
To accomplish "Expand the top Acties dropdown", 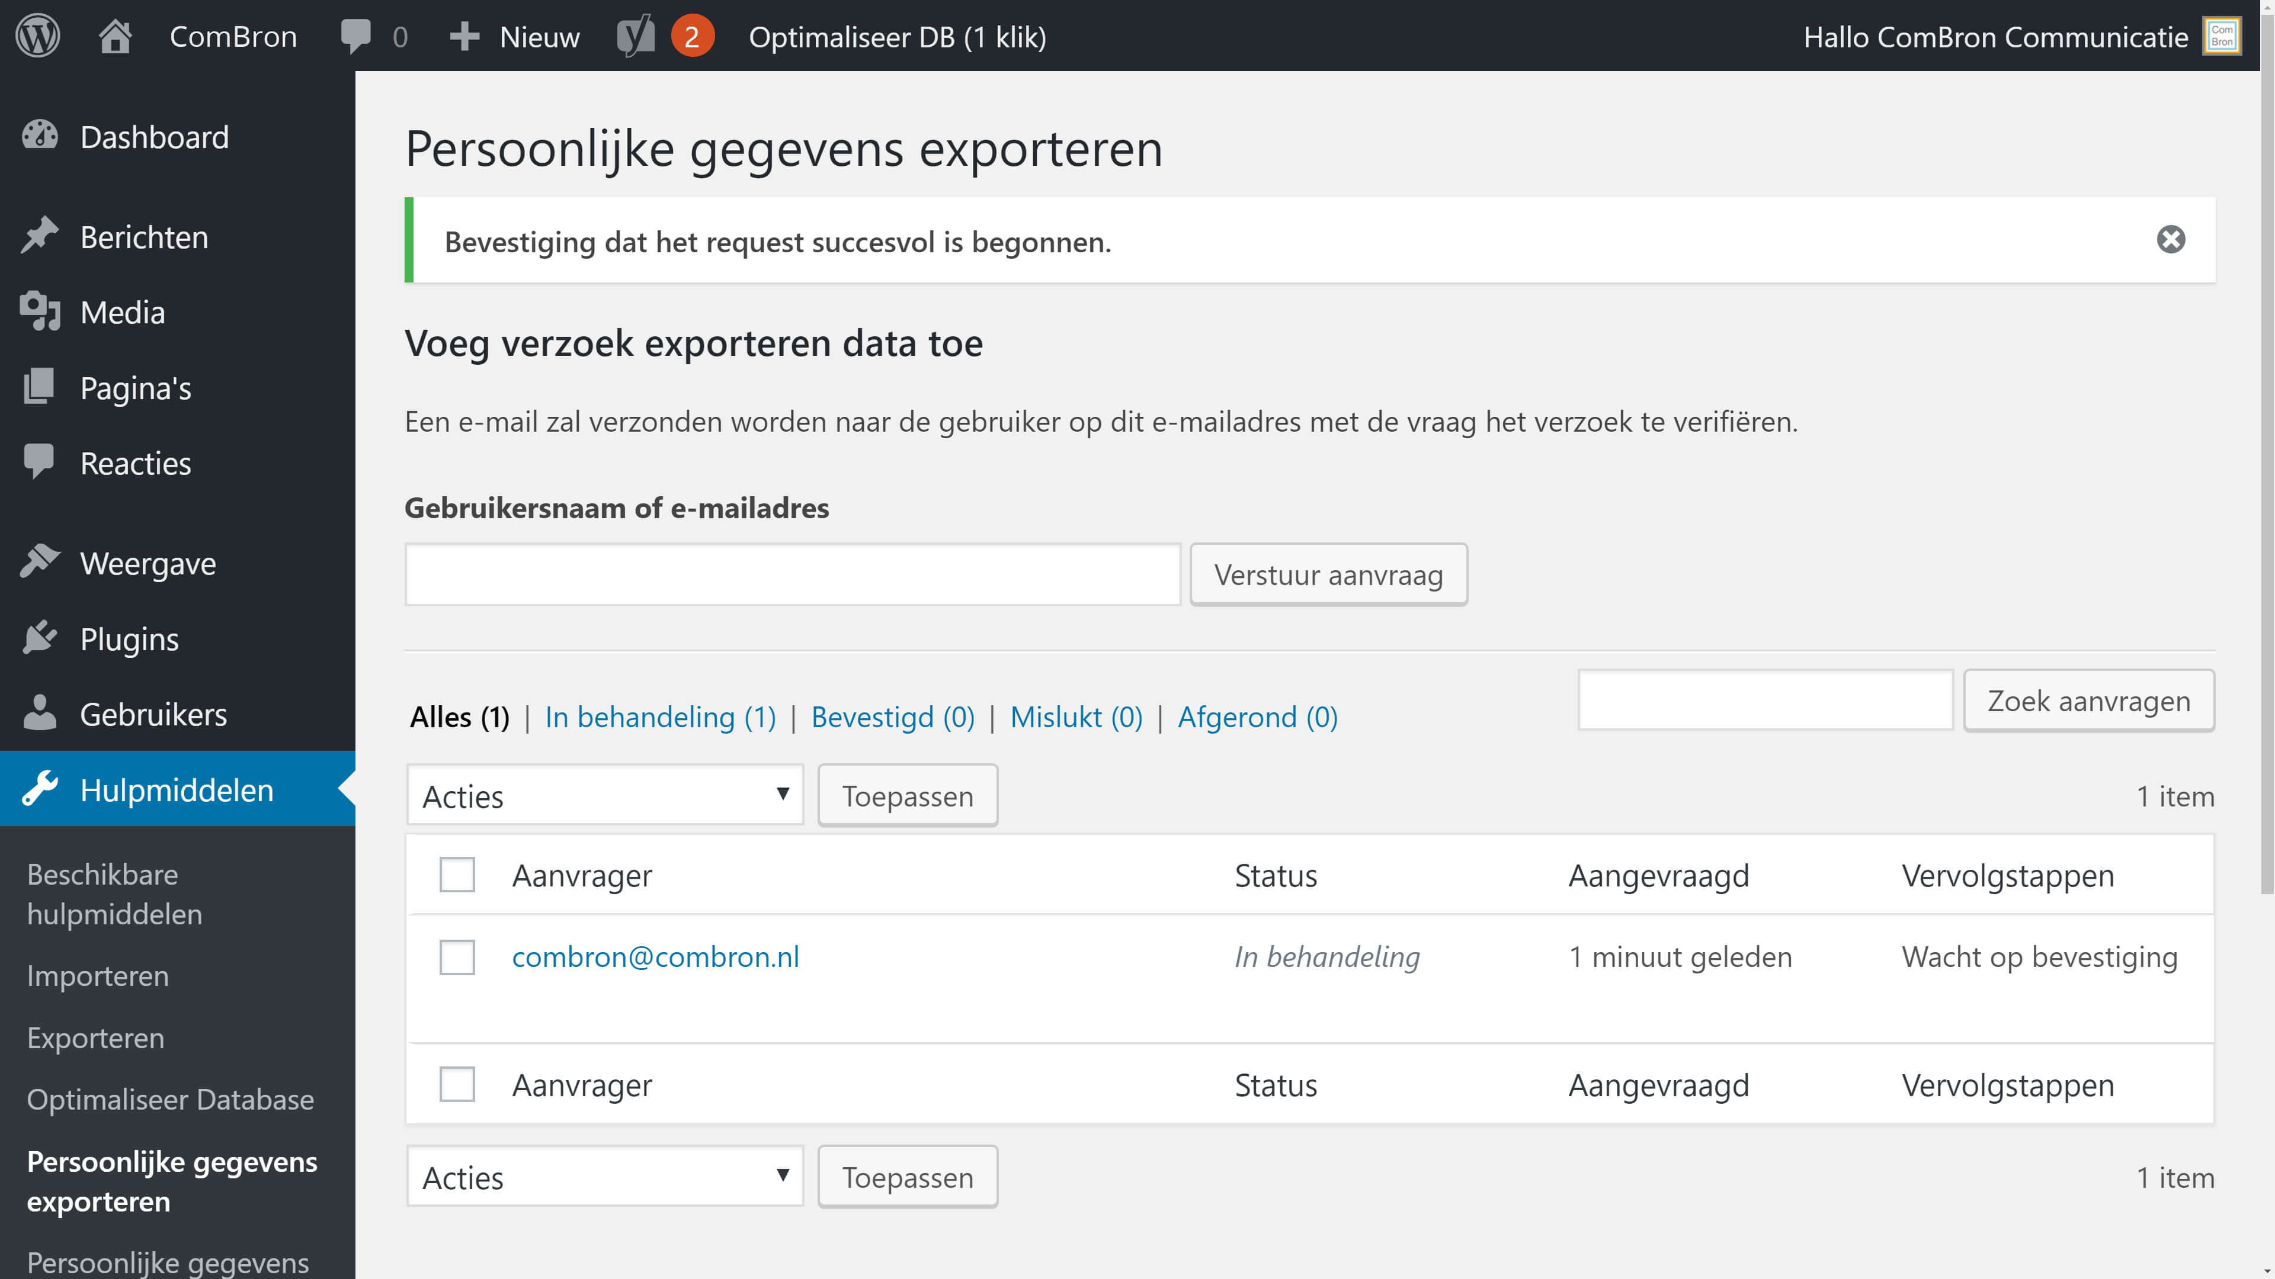I will pos(605,795).
